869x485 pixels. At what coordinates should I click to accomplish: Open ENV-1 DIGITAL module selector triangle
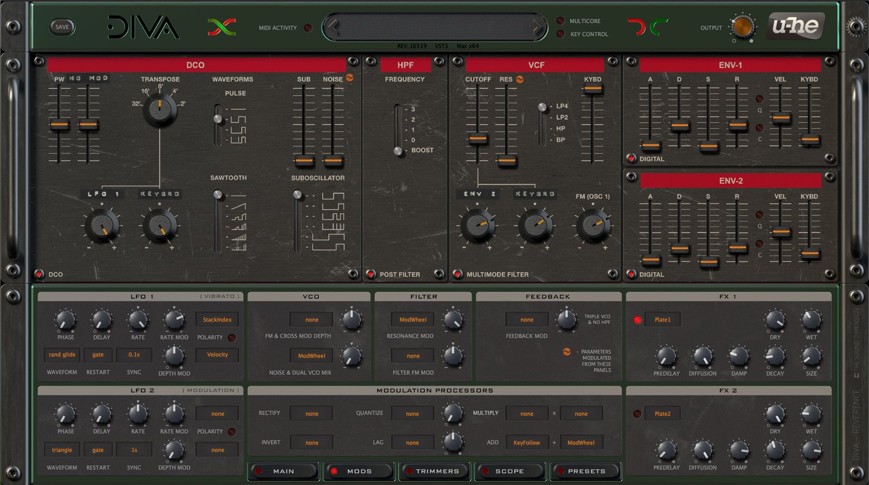[631, 158]
